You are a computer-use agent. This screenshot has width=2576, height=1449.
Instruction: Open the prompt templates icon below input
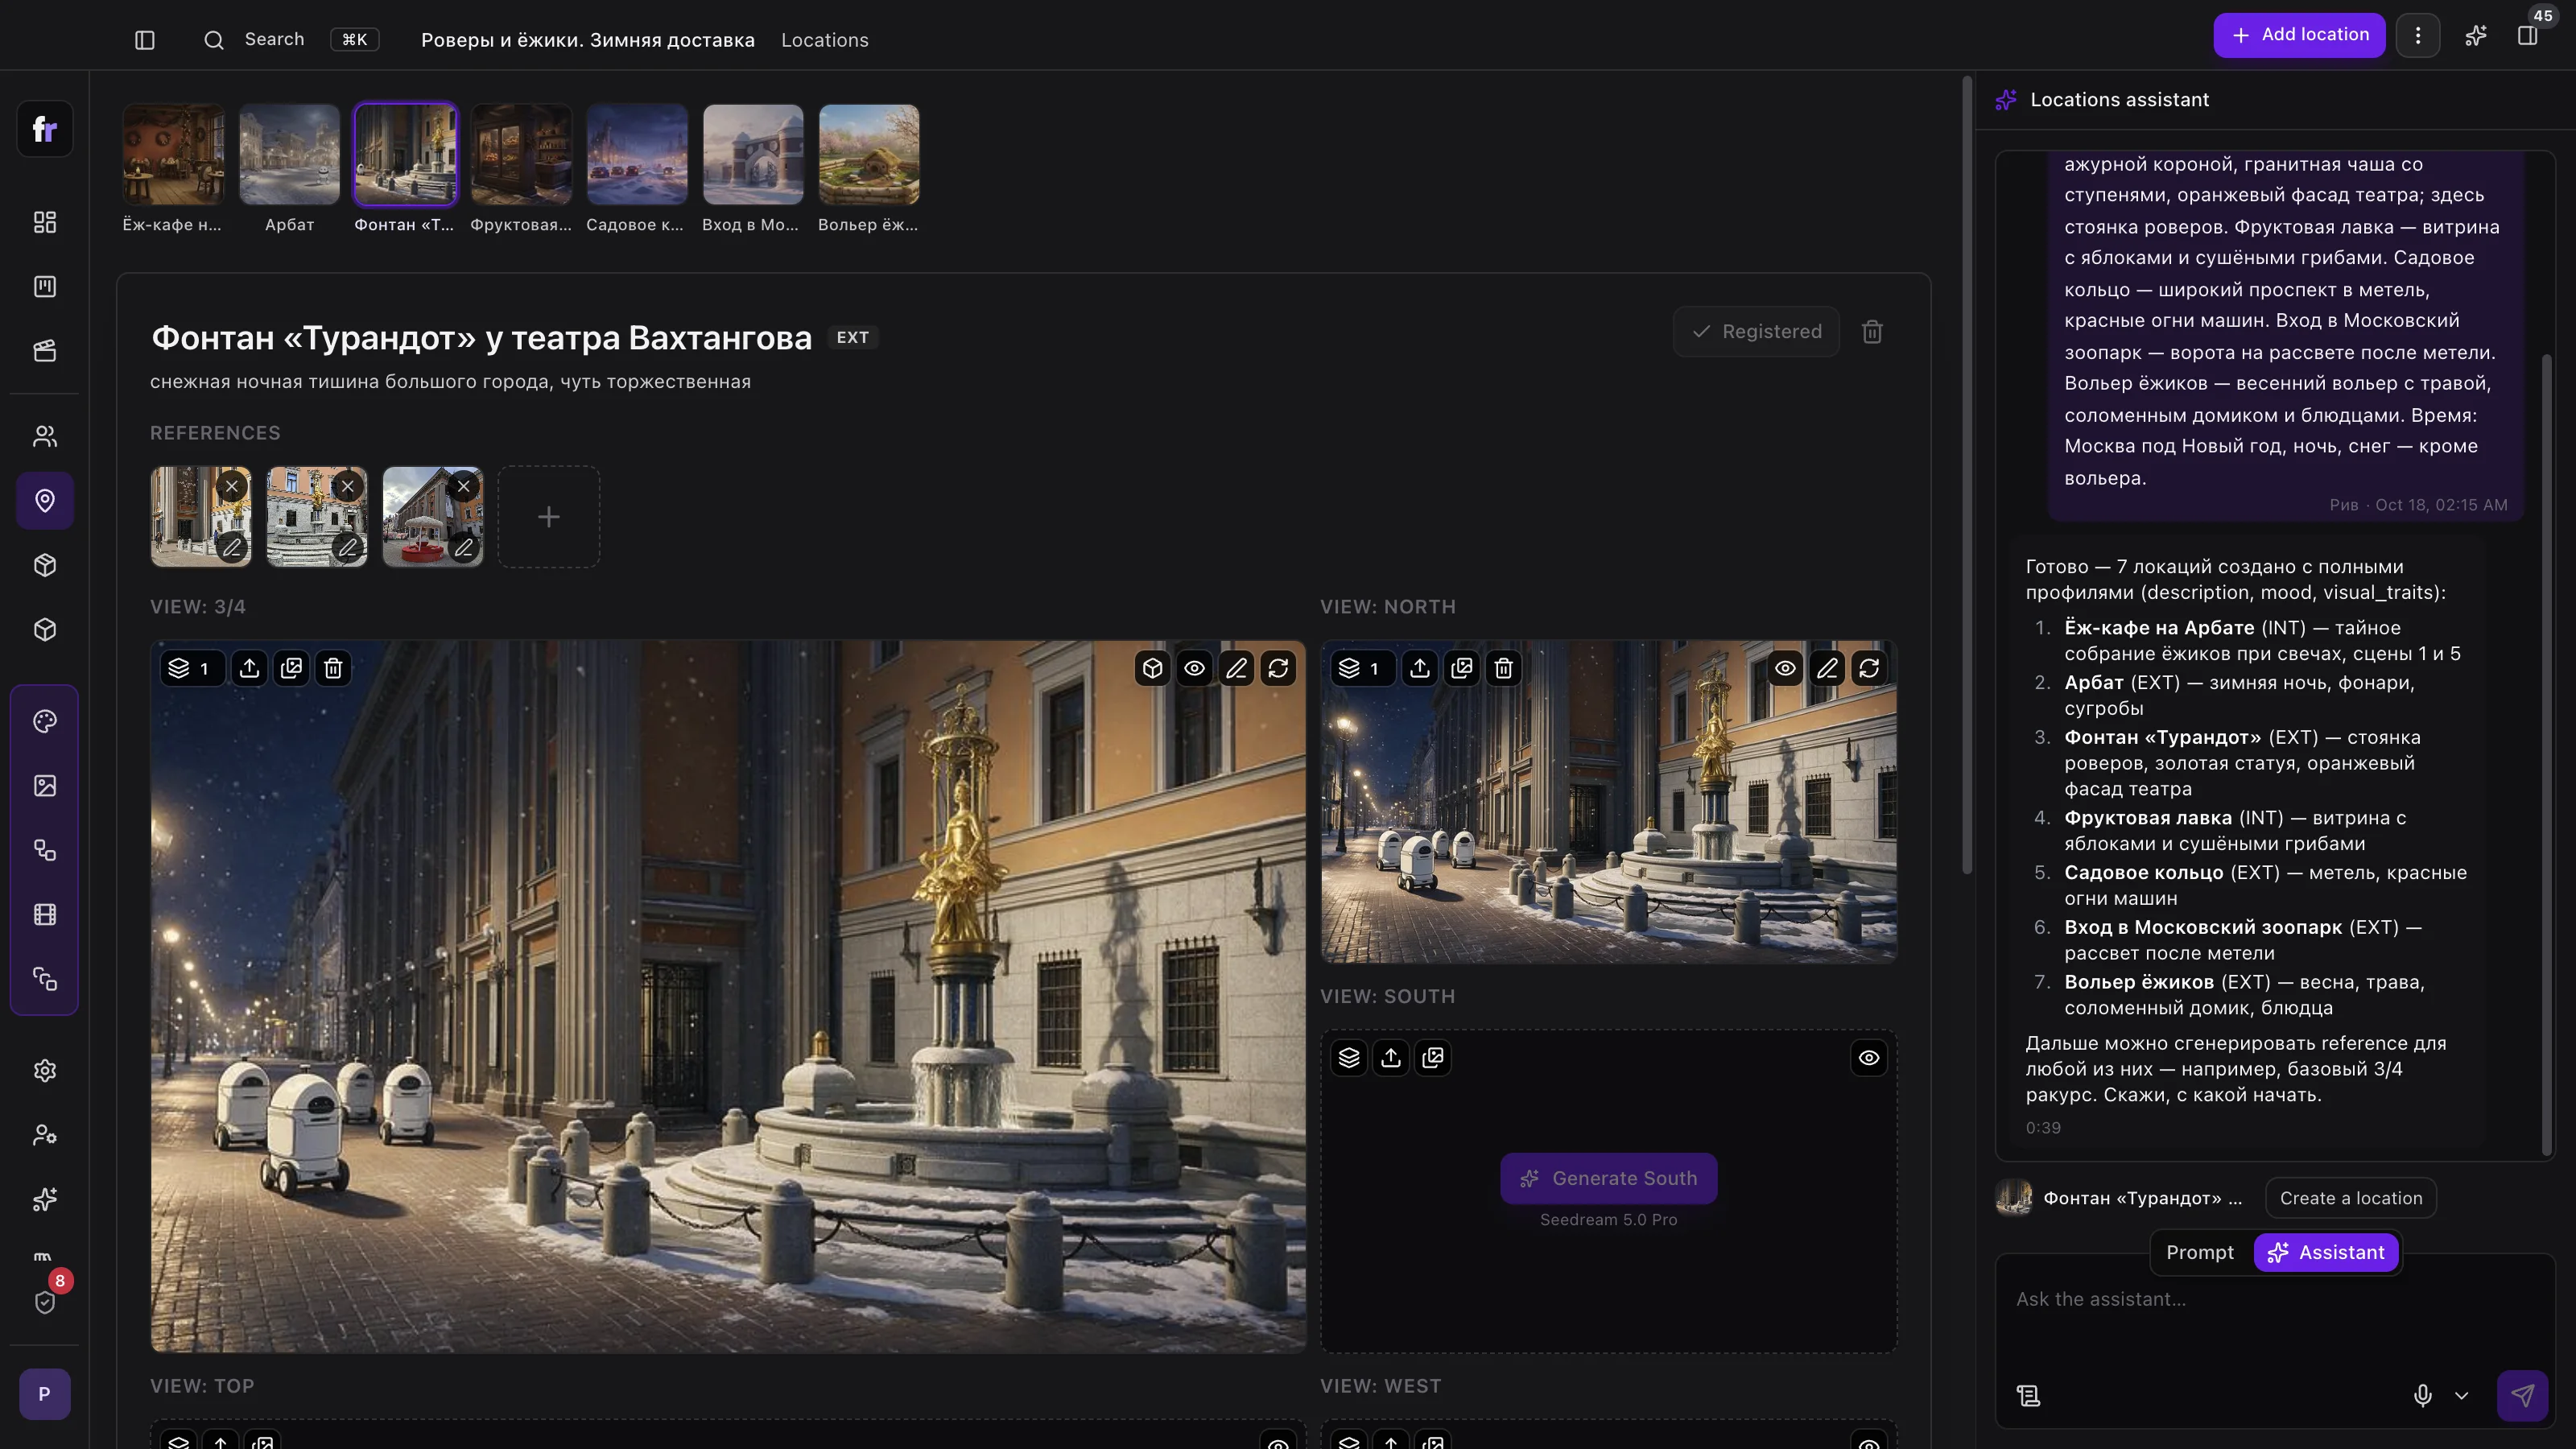(x=2029, y=1396)
